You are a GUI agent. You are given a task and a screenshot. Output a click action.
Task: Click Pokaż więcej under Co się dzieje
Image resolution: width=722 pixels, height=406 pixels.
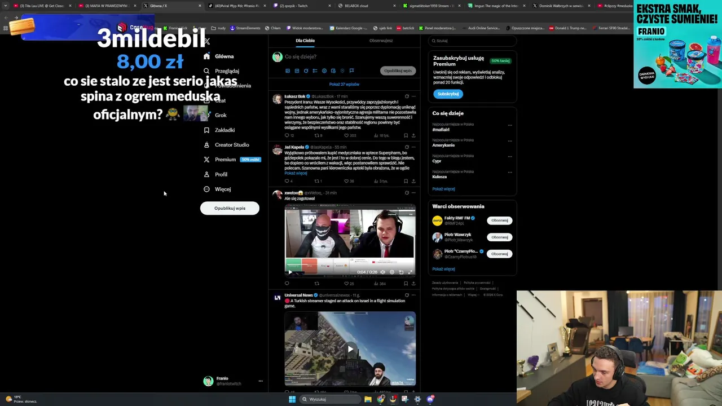tap(443, 189)
